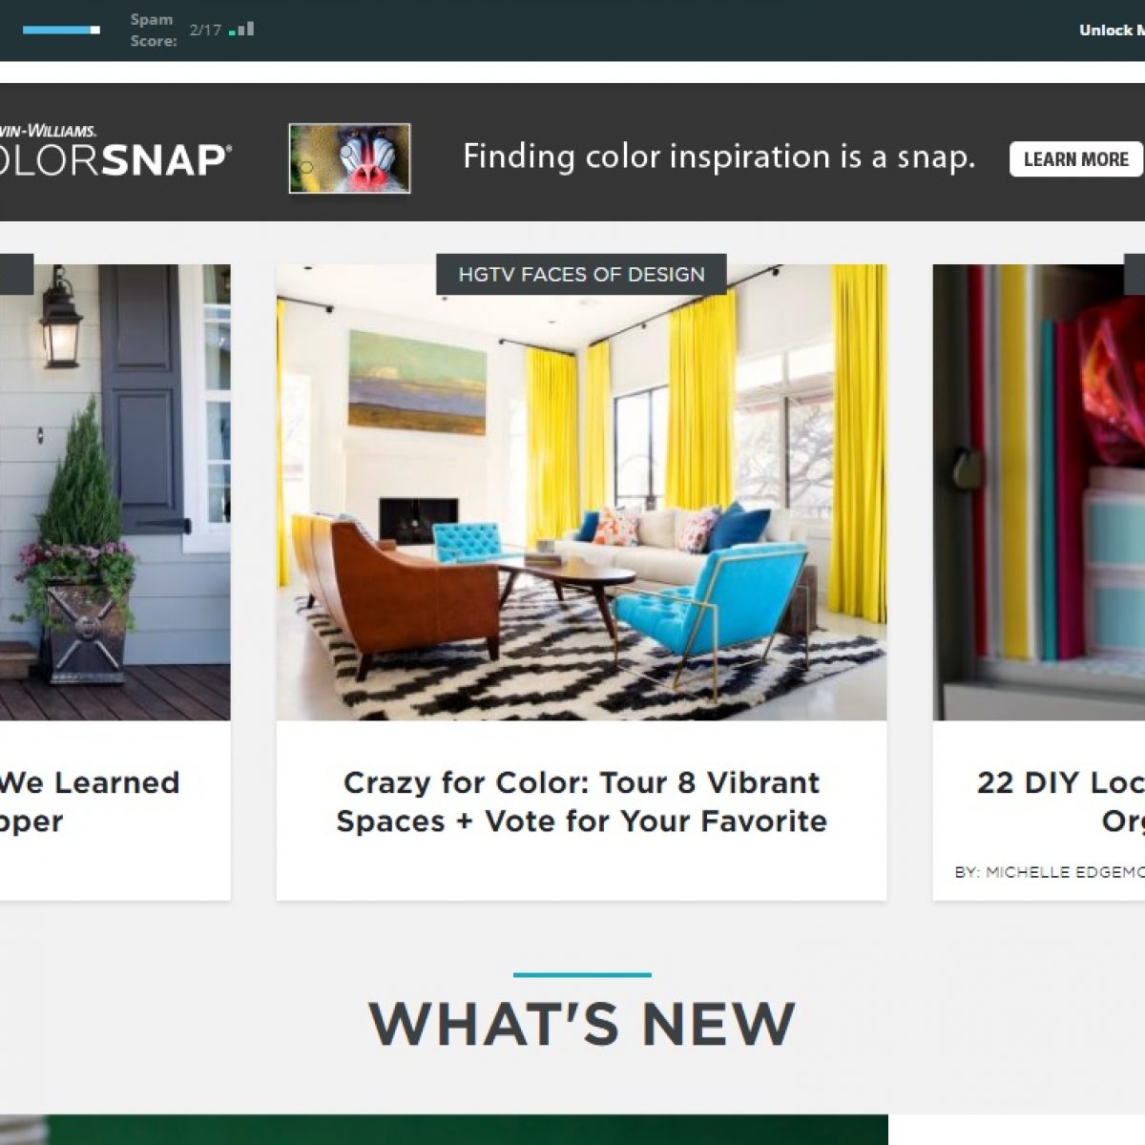Click the 2/17 spam score value

point(205,31)
